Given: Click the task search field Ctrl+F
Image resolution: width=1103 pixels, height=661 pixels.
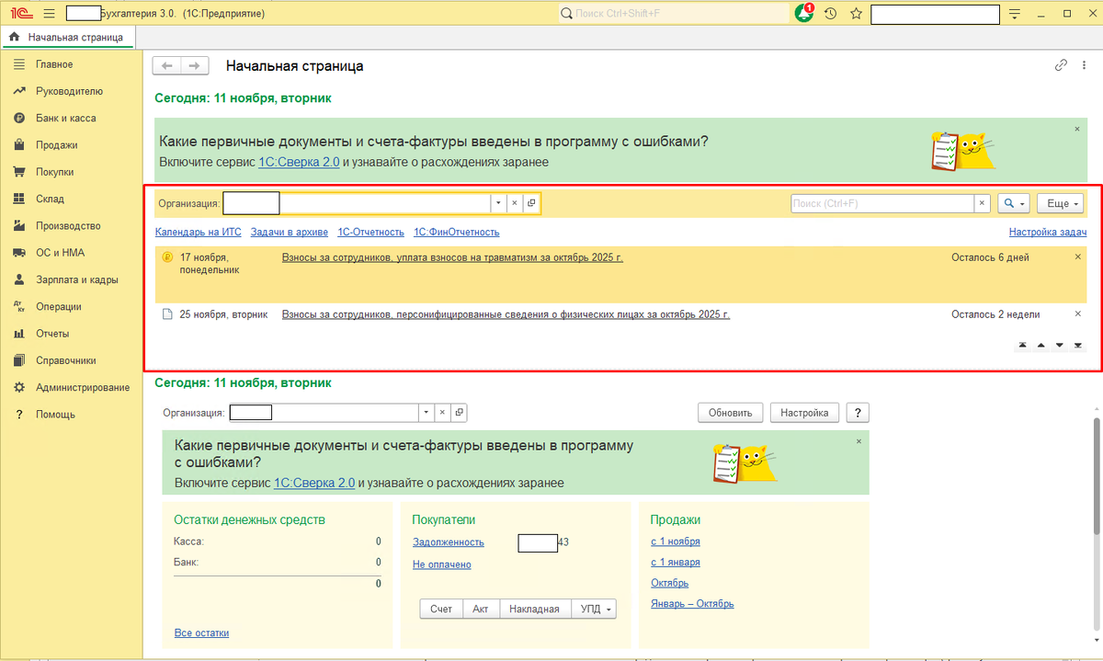Looking at the screenshot, I should (x=882, y=203).
